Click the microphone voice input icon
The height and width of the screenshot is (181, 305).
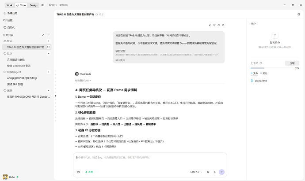coord(208,172)
